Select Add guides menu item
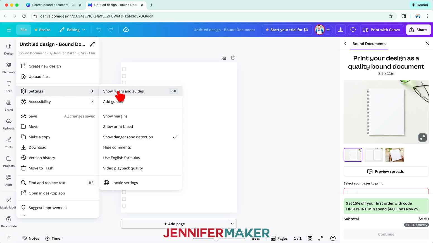Image resolution: width=433 pixels, height=243 pixels. coord(141,102)
